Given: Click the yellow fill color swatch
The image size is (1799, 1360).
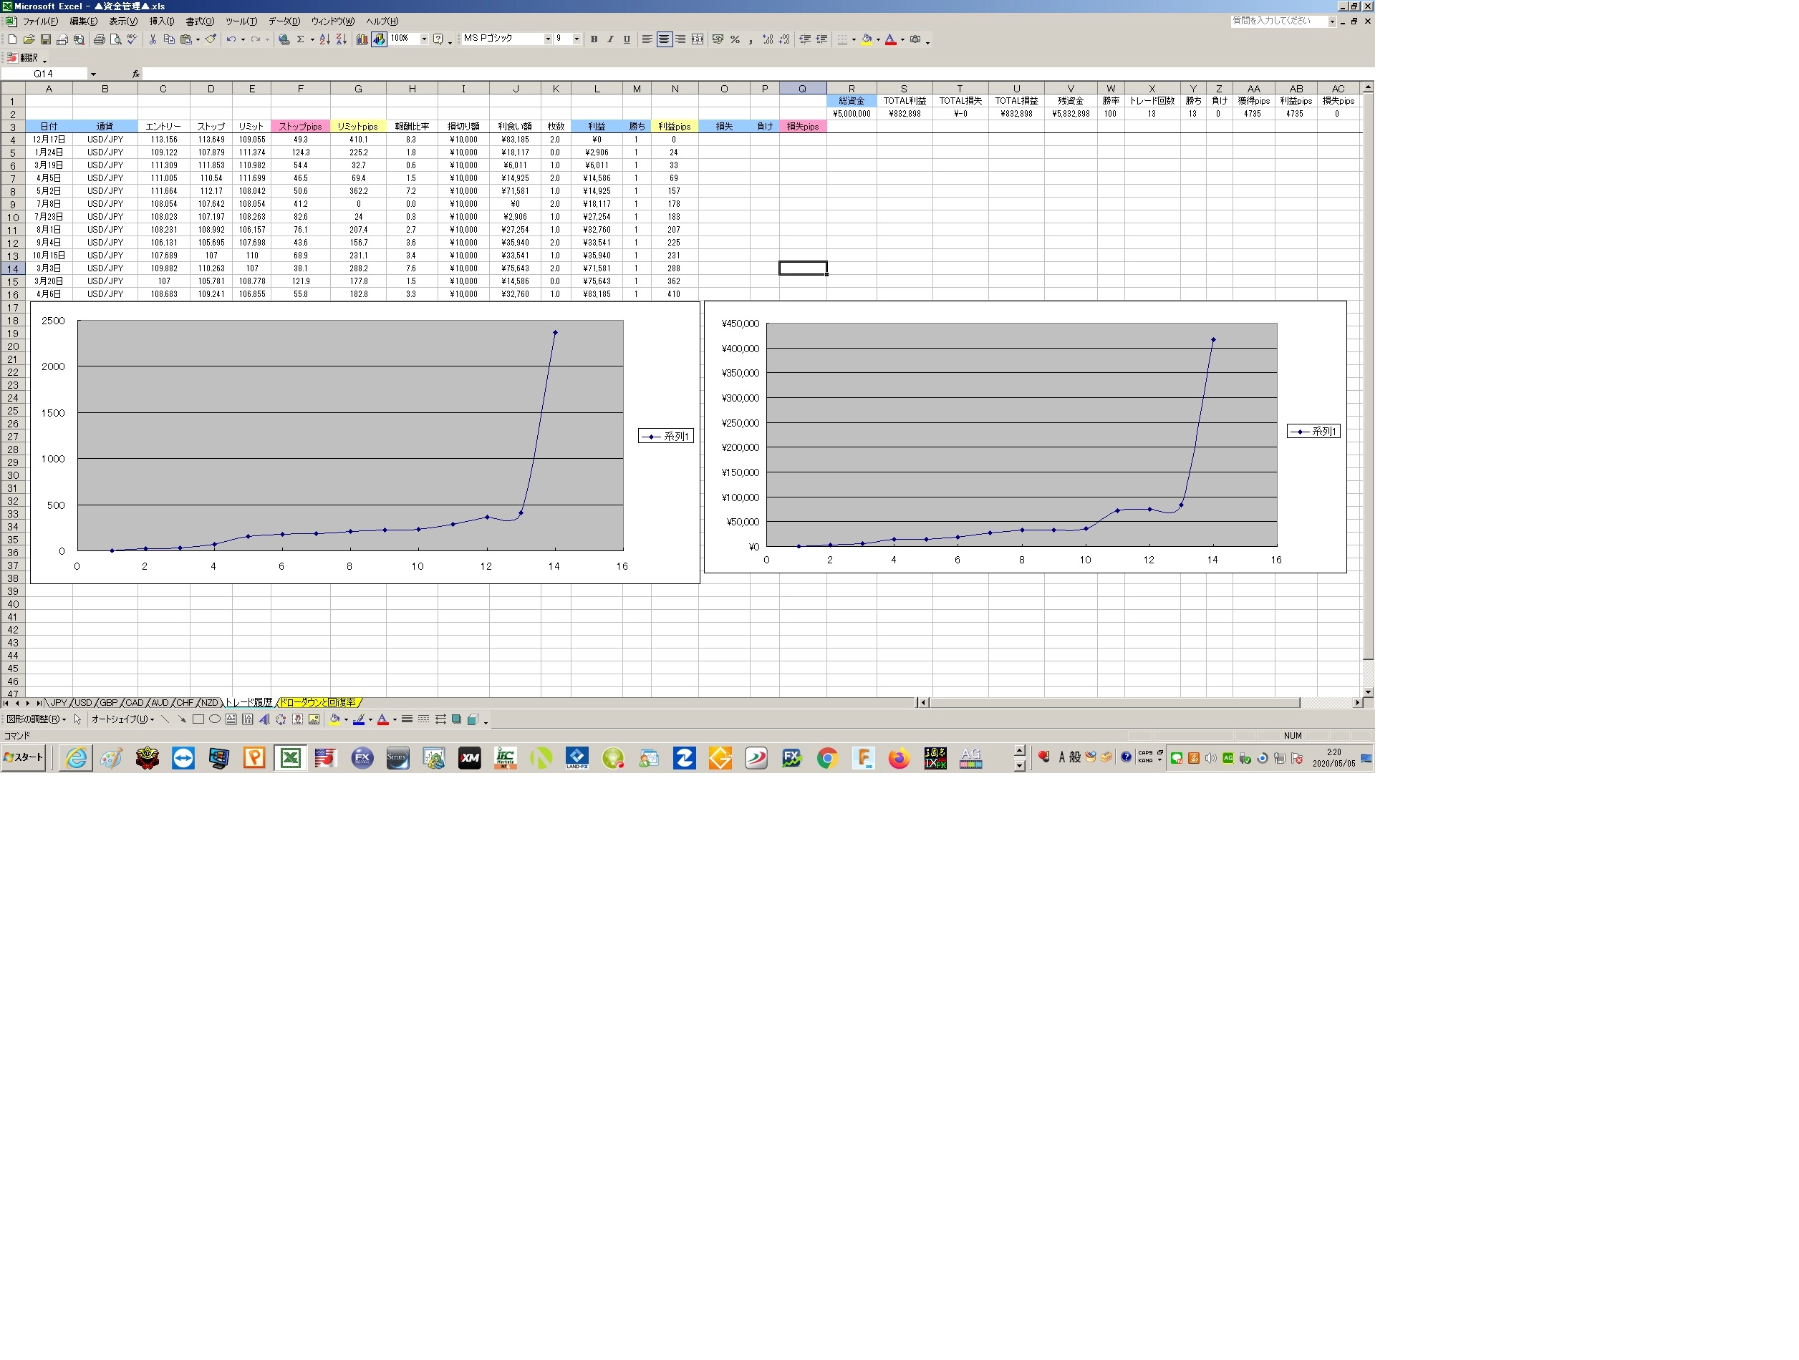Looking at the screenshot, I should click(866, 39).
